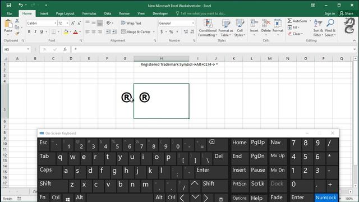Click Increase Decimal icon
Screen dimensions: 359x202
[186, 32]
